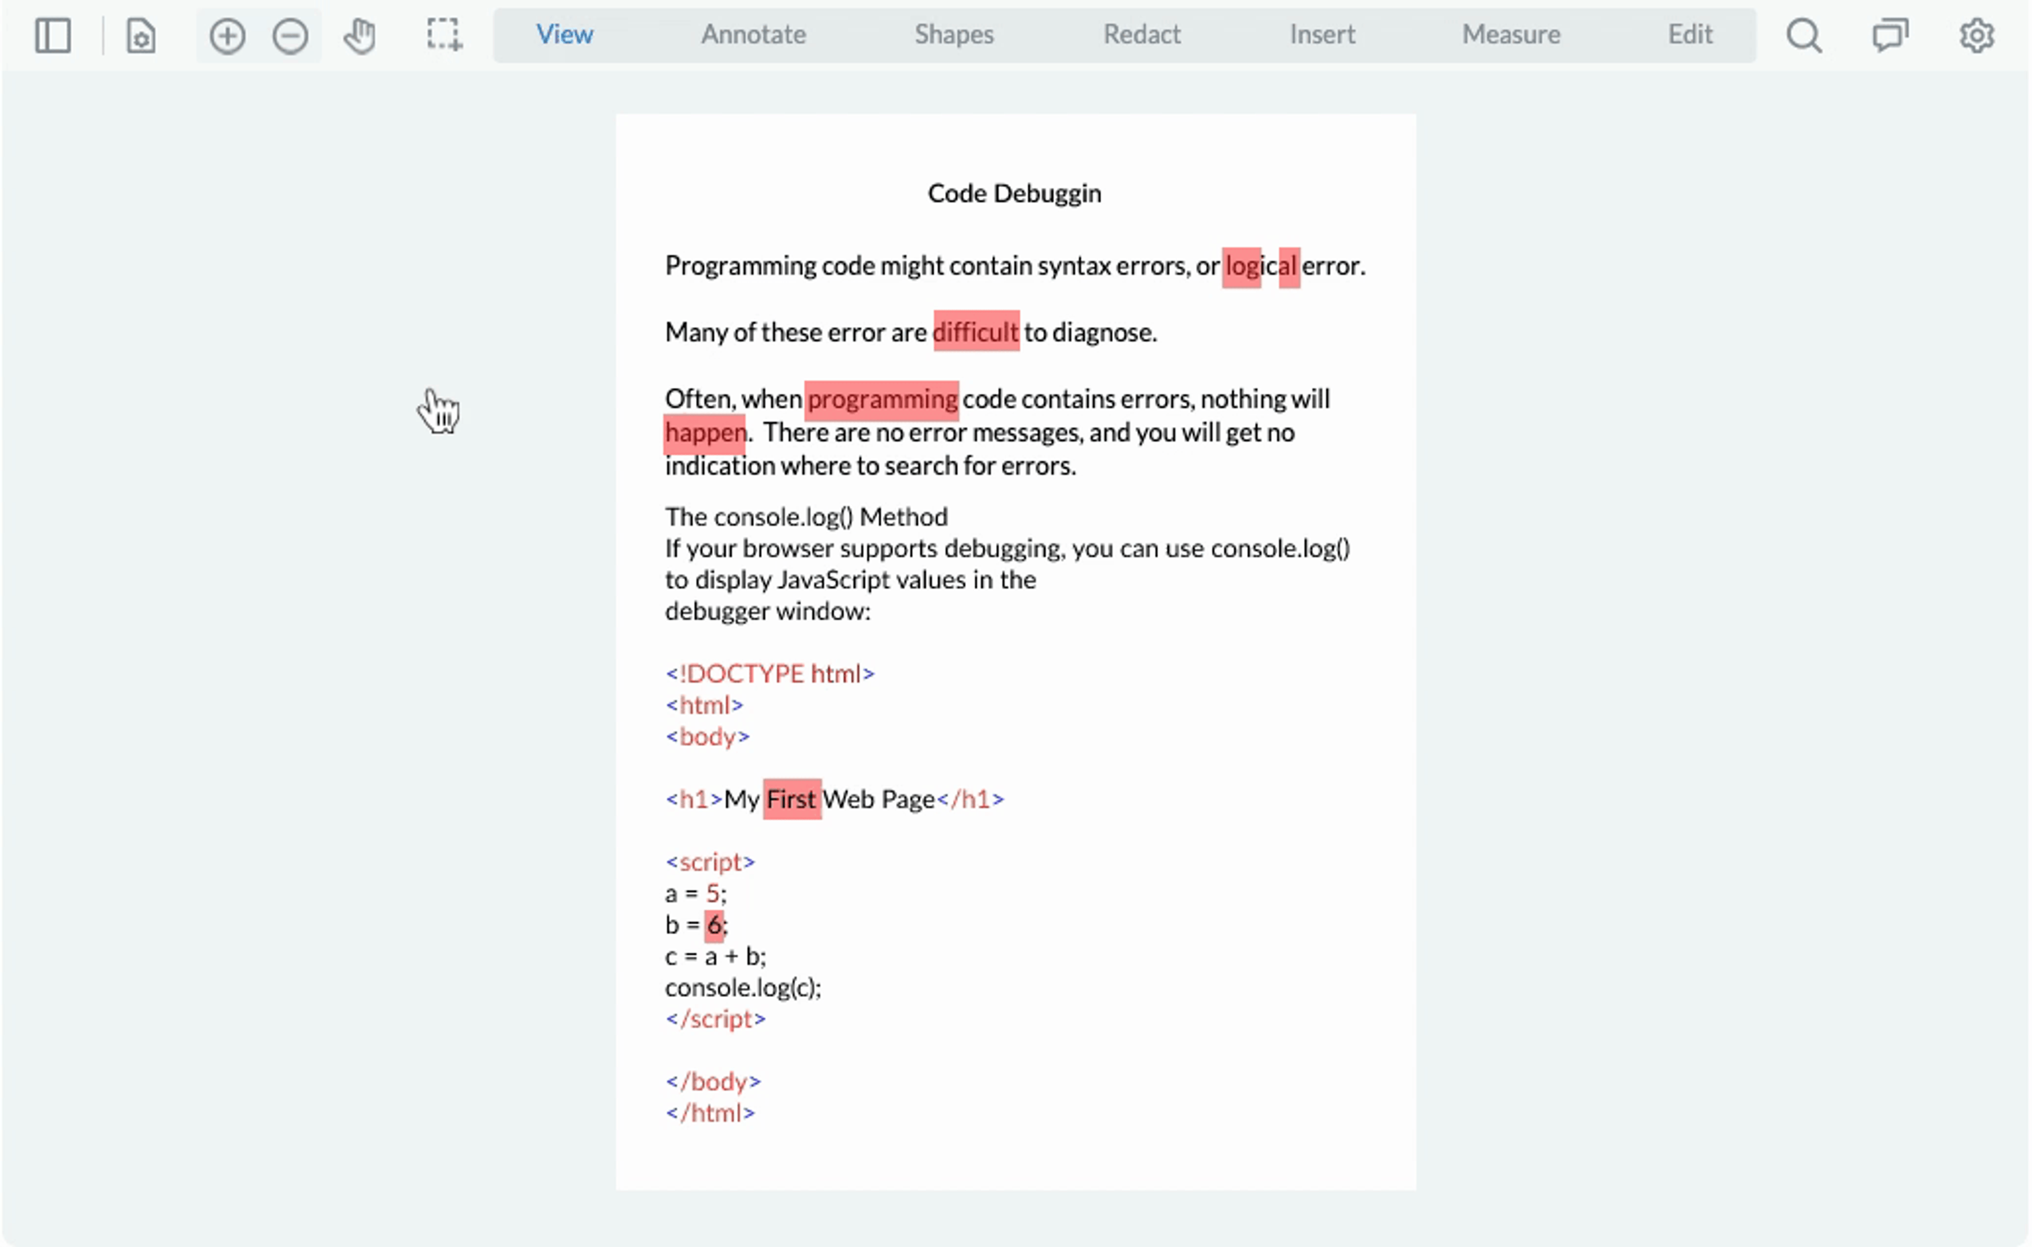The height and width of the screenshot is (1247, 2032).
Task: Click the highlighted word 'difficult'
Action: (976, 332)
